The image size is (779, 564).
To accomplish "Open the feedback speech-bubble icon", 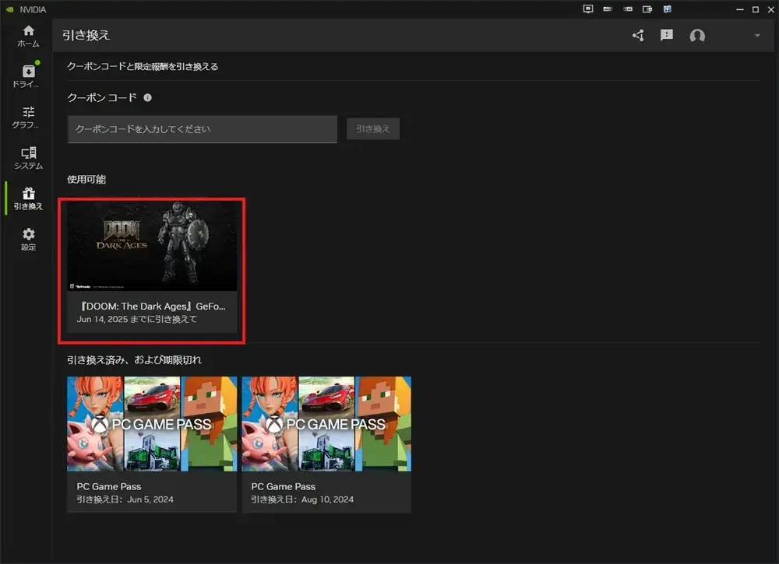I will (667, 35).
